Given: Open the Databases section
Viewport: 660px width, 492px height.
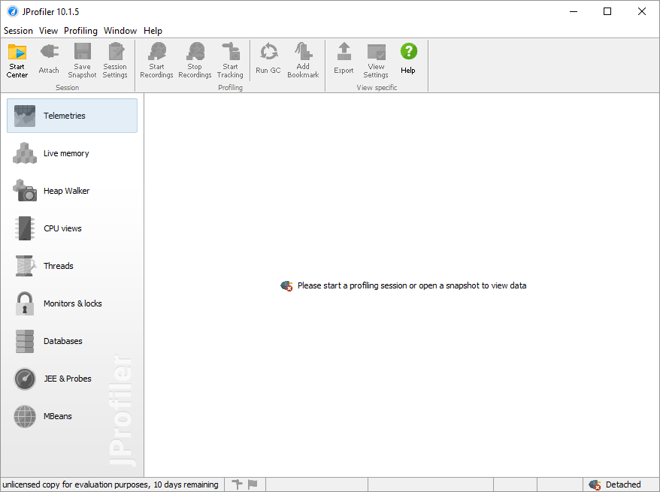Looking at the screenshot, I should [x=72, y=341].
